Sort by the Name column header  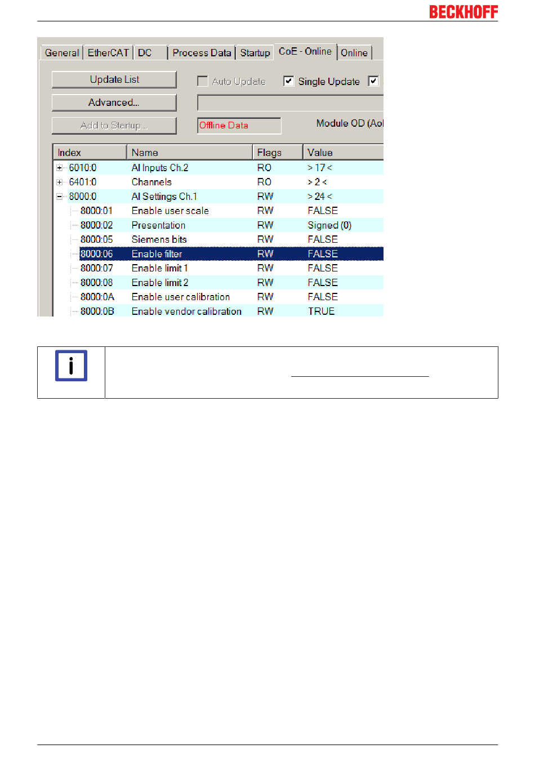point(190,153)
